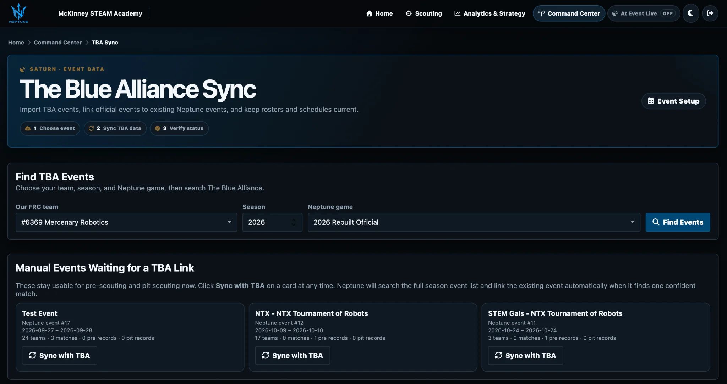Click McKinney STEAM Academy title
The height and width of the screenshot is (384, 727).
(x=100, y=13)
